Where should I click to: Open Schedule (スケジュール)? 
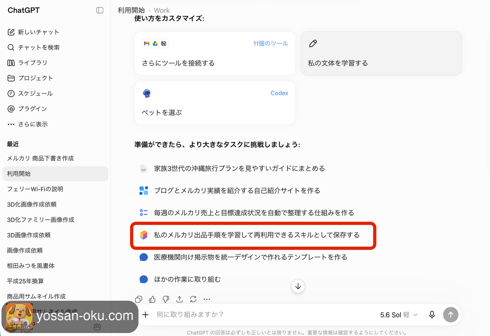tap(30, 93)
